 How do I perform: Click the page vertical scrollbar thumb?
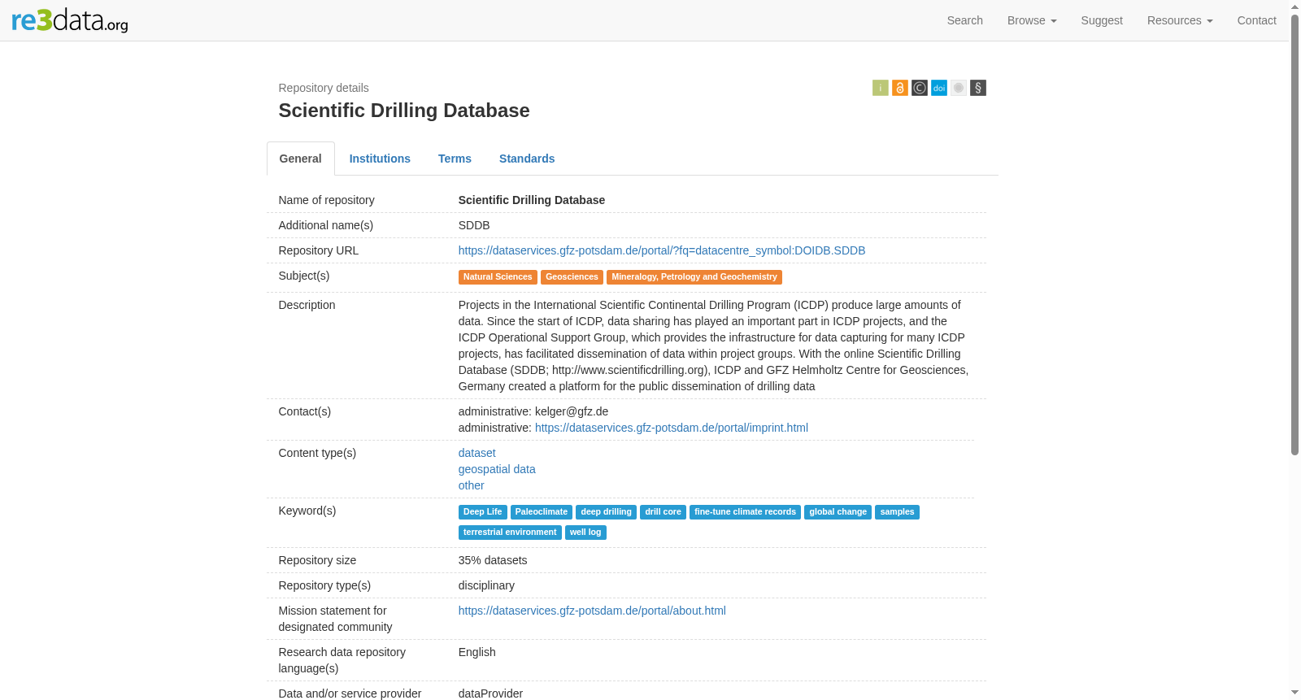[x=1294, y=233]
